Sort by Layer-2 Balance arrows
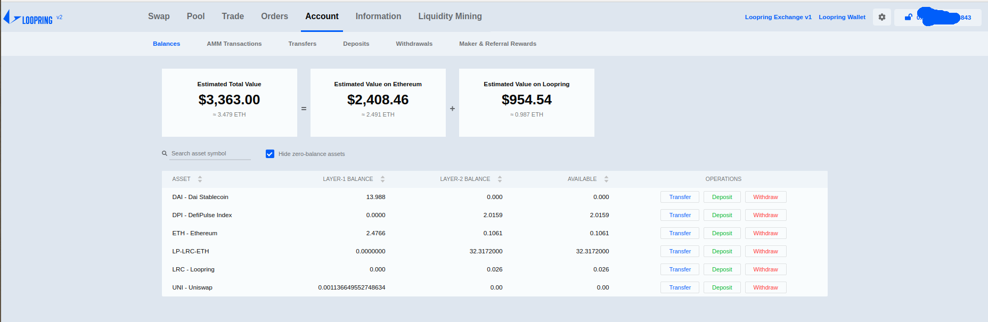The height and width of the screenshot is (322, 988). pos(500,179)
